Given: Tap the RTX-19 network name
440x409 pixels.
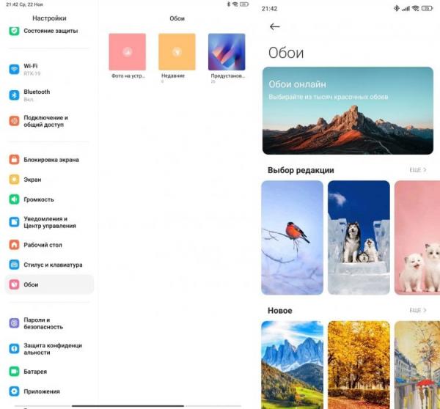Looking at the screenshot, I should [x=32, y=73].
